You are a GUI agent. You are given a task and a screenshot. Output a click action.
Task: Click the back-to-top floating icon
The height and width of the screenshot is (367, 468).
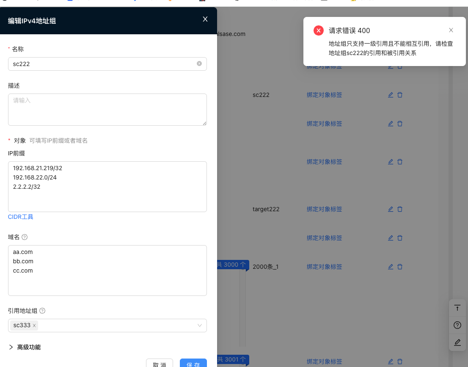[457, 308]
